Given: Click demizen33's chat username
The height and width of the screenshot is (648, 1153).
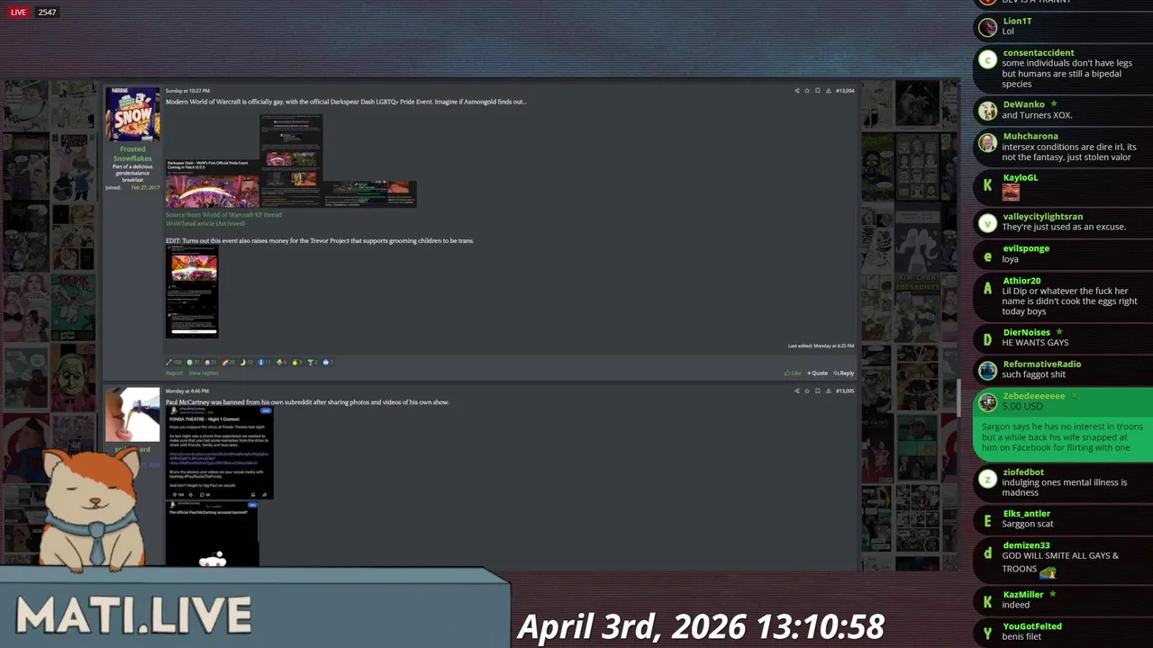Looking at the screenshot, I should 1026,545.
